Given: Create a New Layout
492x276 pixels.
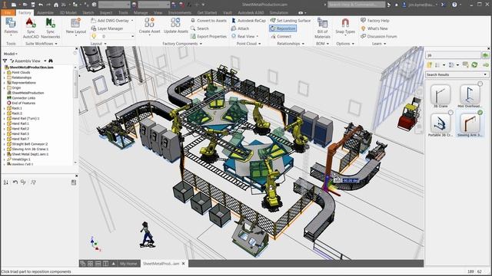Looking at the screenshot, I should tap(75, 27).
